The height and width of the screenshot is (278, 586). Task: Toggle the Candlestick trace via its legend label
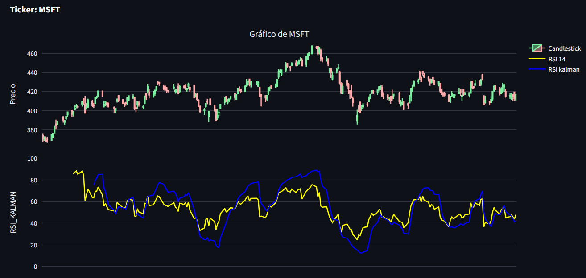tap(564, 48)
